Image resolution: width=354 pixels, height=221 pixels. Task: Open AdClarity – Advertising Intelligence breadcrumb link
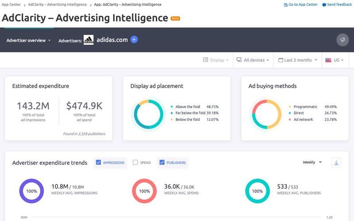pos(58,4)
